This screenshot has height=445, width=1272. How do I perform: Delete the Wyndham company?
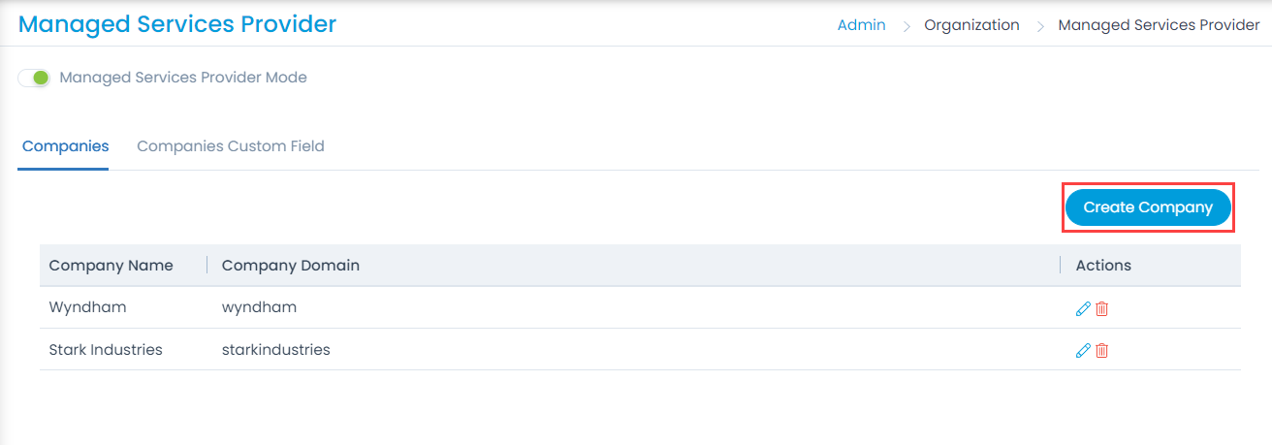click(x=1101, y=309)
